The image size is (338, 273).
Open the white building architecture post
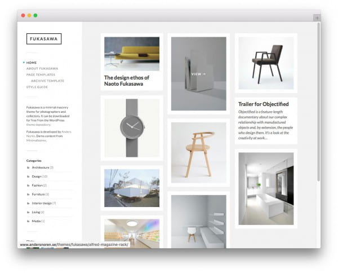tap(132, 188)
